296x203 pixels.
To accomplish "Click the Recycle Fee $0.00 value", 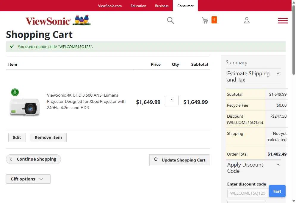I will 282,106.
